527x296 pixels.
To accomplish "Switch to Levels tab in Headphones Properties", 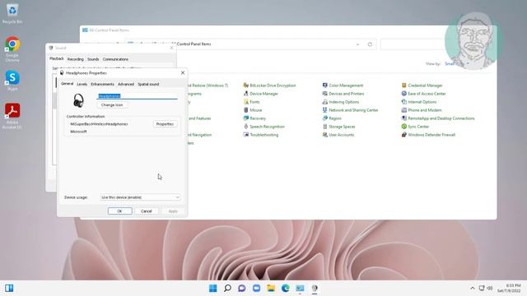I will coord(82,84).
